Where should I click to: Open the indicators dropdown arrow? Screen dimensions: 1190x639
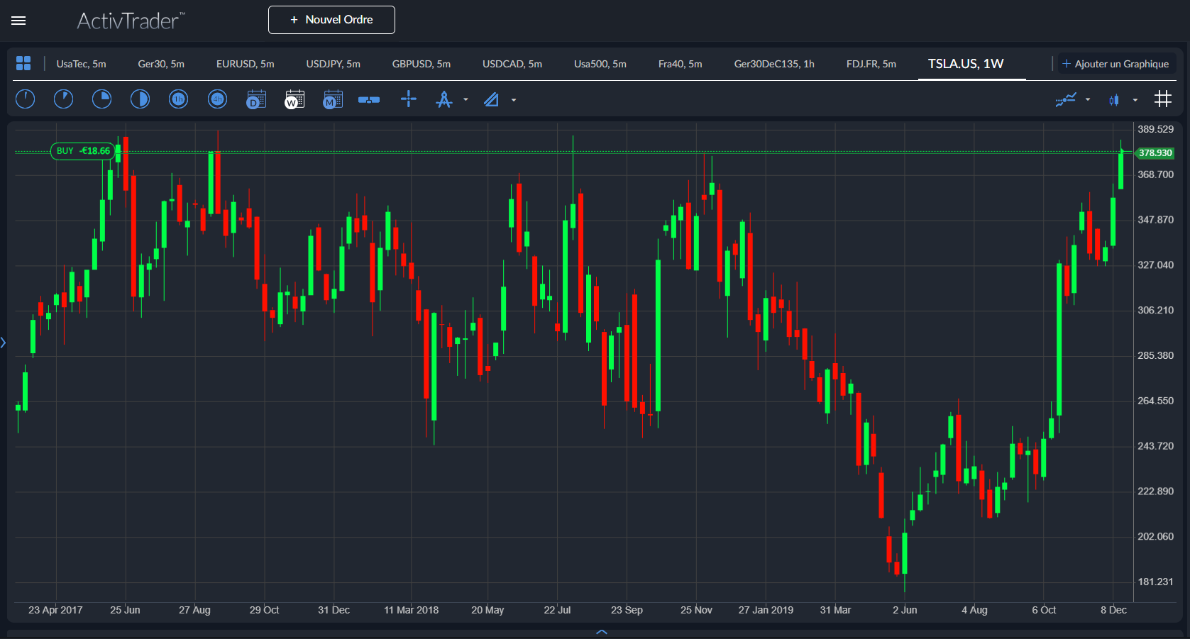click(1087, 100)
